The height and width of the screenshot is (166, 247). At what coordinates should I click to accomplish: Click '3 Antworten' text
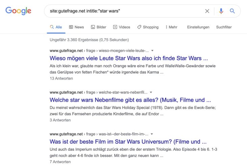60,120
